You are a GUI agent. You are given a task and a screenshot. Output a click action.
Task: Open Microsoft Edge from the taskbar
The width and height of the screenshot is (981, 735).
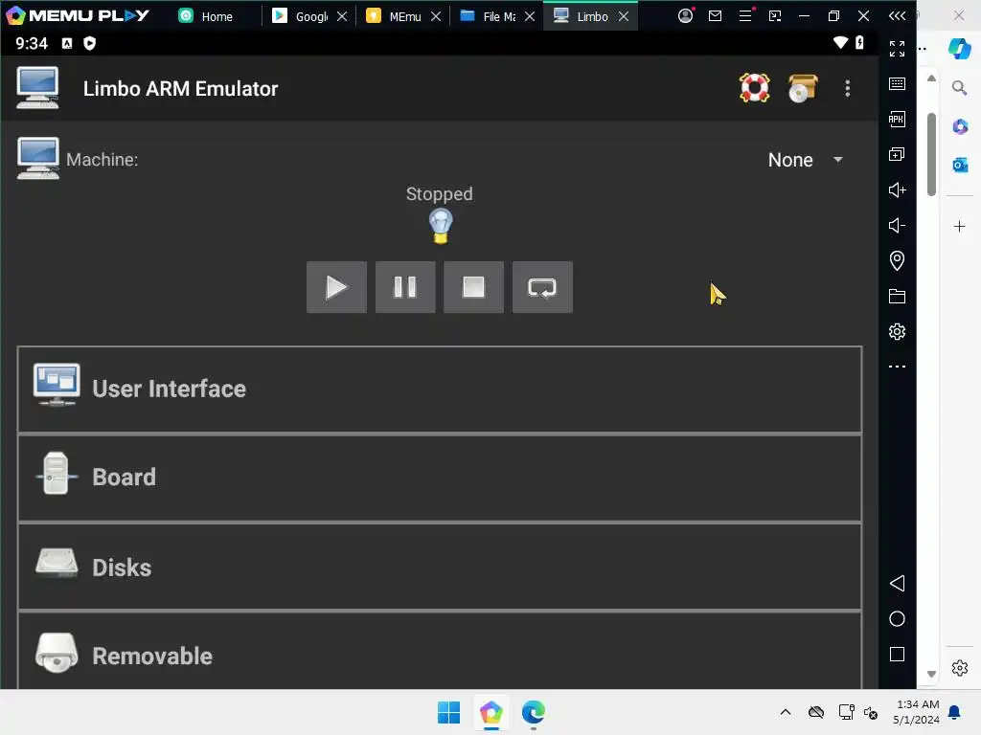(x=534, y=712)
